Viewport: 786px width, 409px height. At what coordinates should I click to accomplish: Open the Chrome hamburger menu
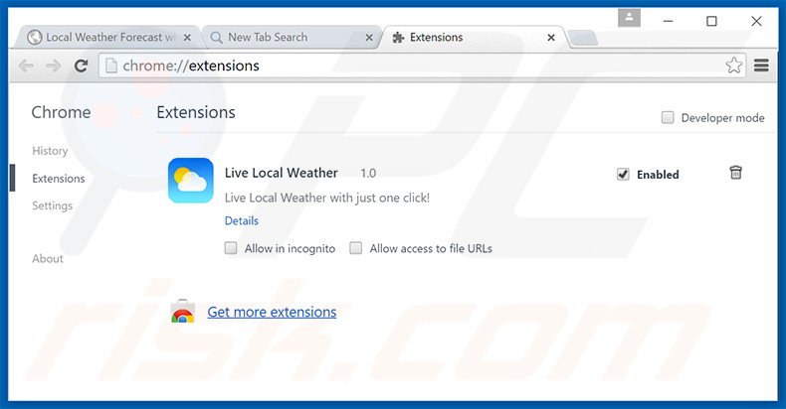(761, 65)
